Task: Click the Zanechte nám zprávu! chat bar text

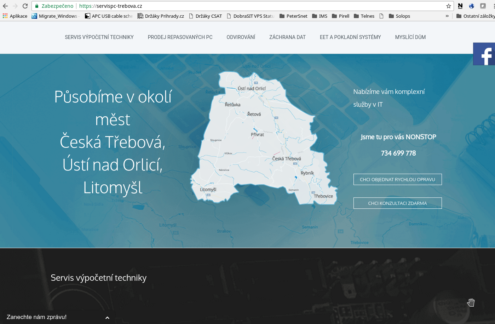Action: 36,317
